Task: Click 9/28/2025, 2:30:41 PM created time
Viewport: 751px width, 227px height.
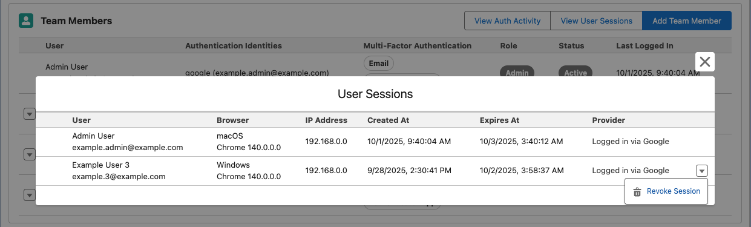Action: click(x=409, y=171)
